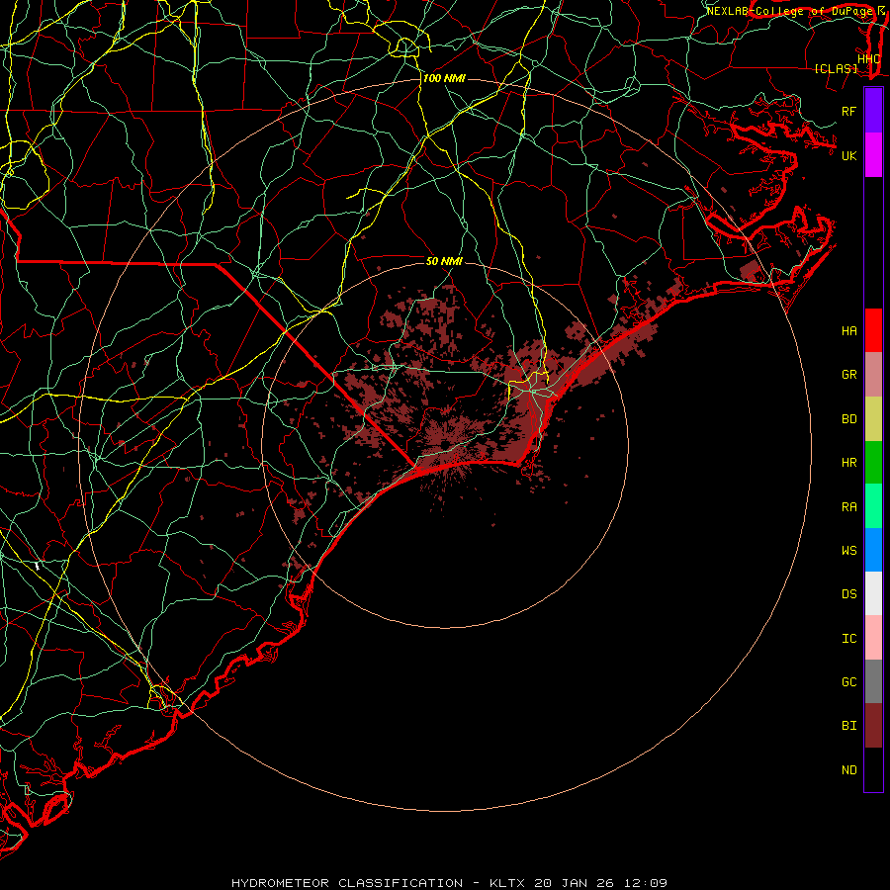Screen dimensions: 890x890
Task: Click the HYDROMETEOR CLASSIFICATION caption text
Action: 347,883
